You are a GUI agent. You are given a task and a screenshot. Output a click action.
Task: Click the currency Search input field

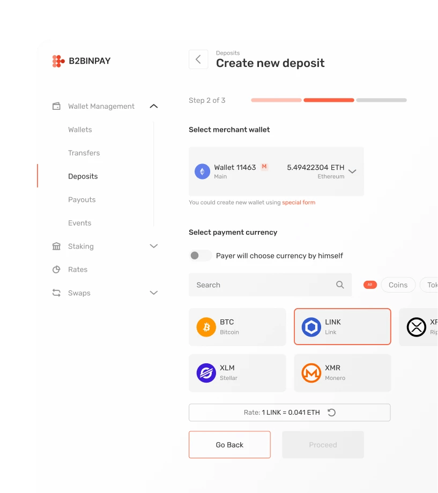click(x=270, y=285)
